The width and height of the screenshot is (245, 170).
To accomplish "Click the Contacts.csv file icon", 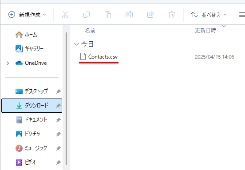I will click(x=83, y=56).
